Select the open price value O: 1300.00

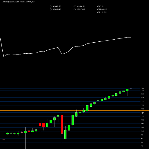tap(55, 7)
